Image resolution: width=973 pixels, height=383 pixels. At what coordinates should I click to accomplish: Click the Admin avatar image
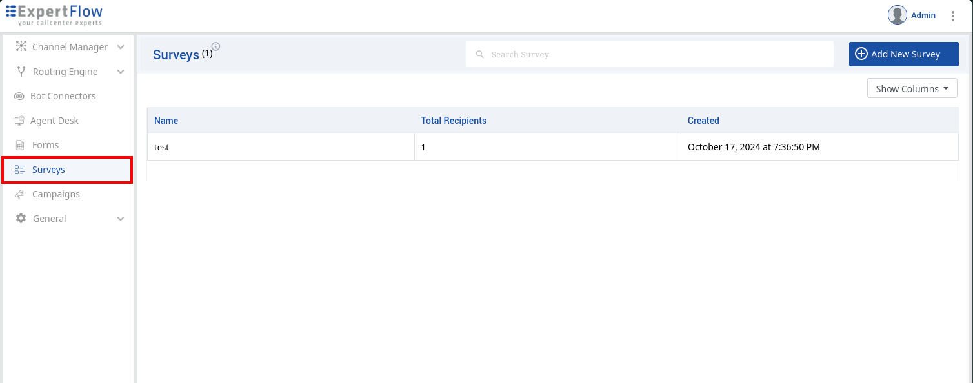tap(897, 15)
